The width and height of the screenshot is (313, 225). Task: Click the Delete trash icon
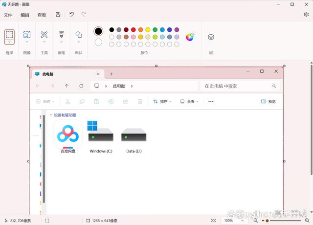point(140,101)
